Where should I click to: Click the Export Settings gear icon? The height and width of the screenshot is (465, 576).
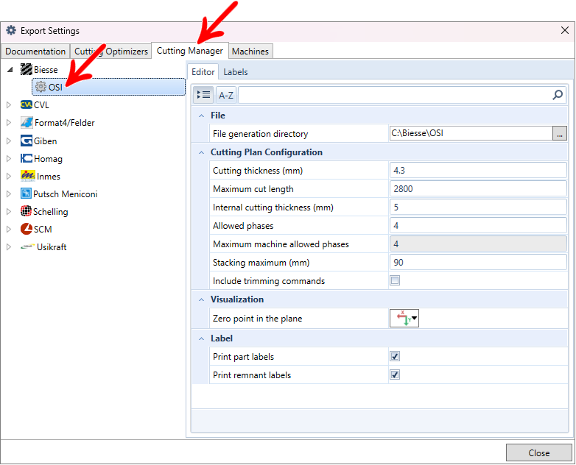pyautogui.click(x=11, y=30)
